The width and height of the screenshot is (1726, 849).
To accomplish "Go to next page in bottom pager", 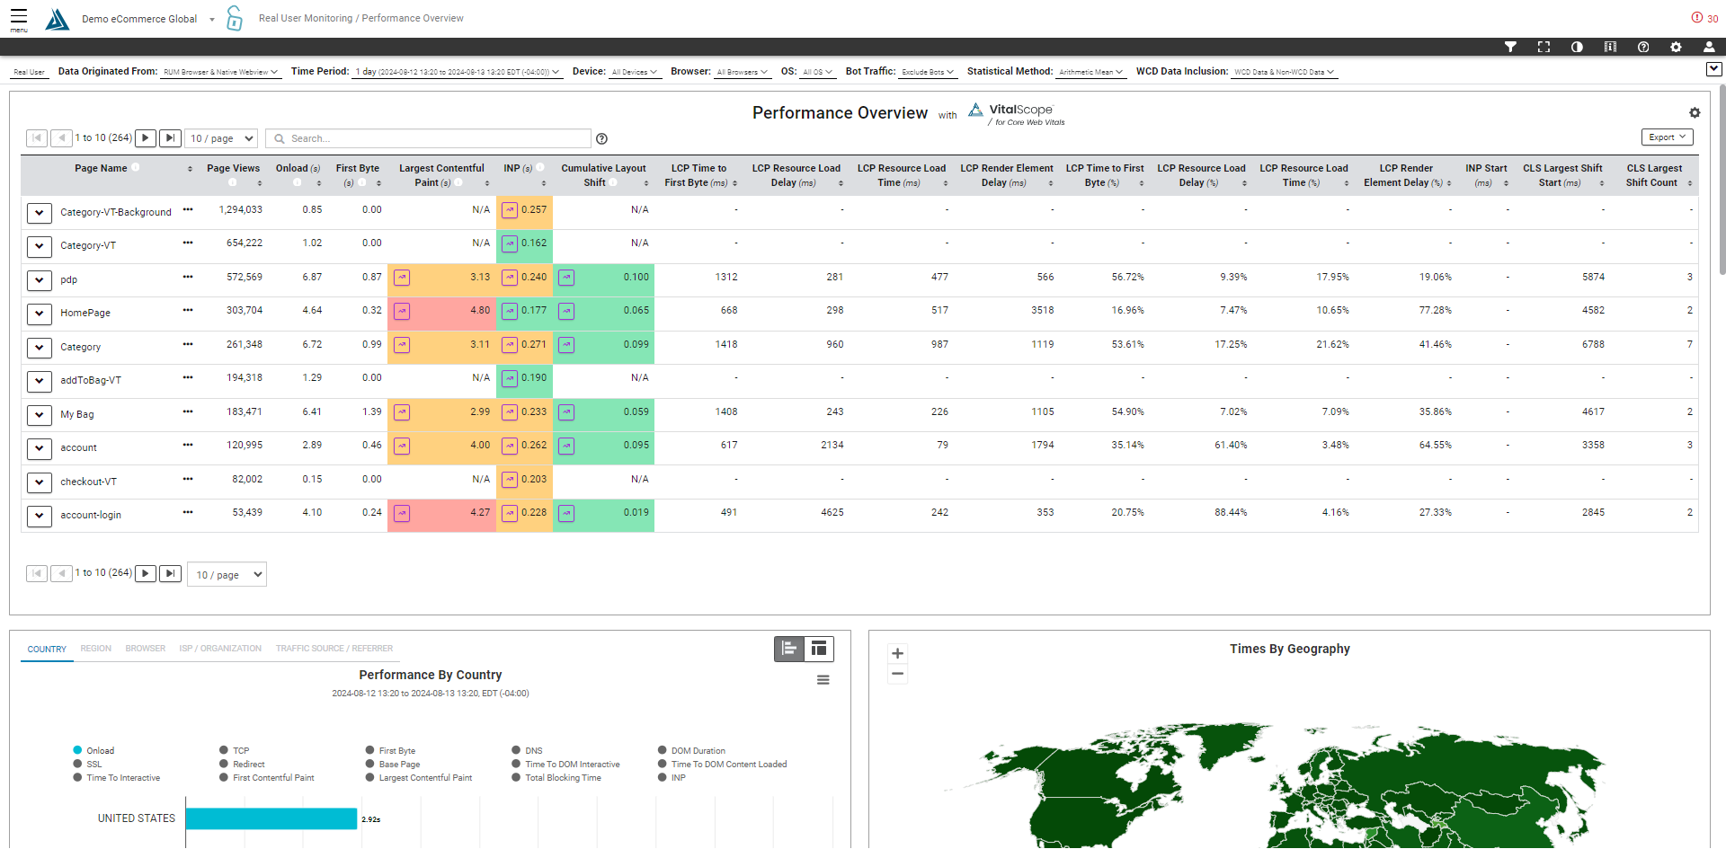I will [146, 573].
